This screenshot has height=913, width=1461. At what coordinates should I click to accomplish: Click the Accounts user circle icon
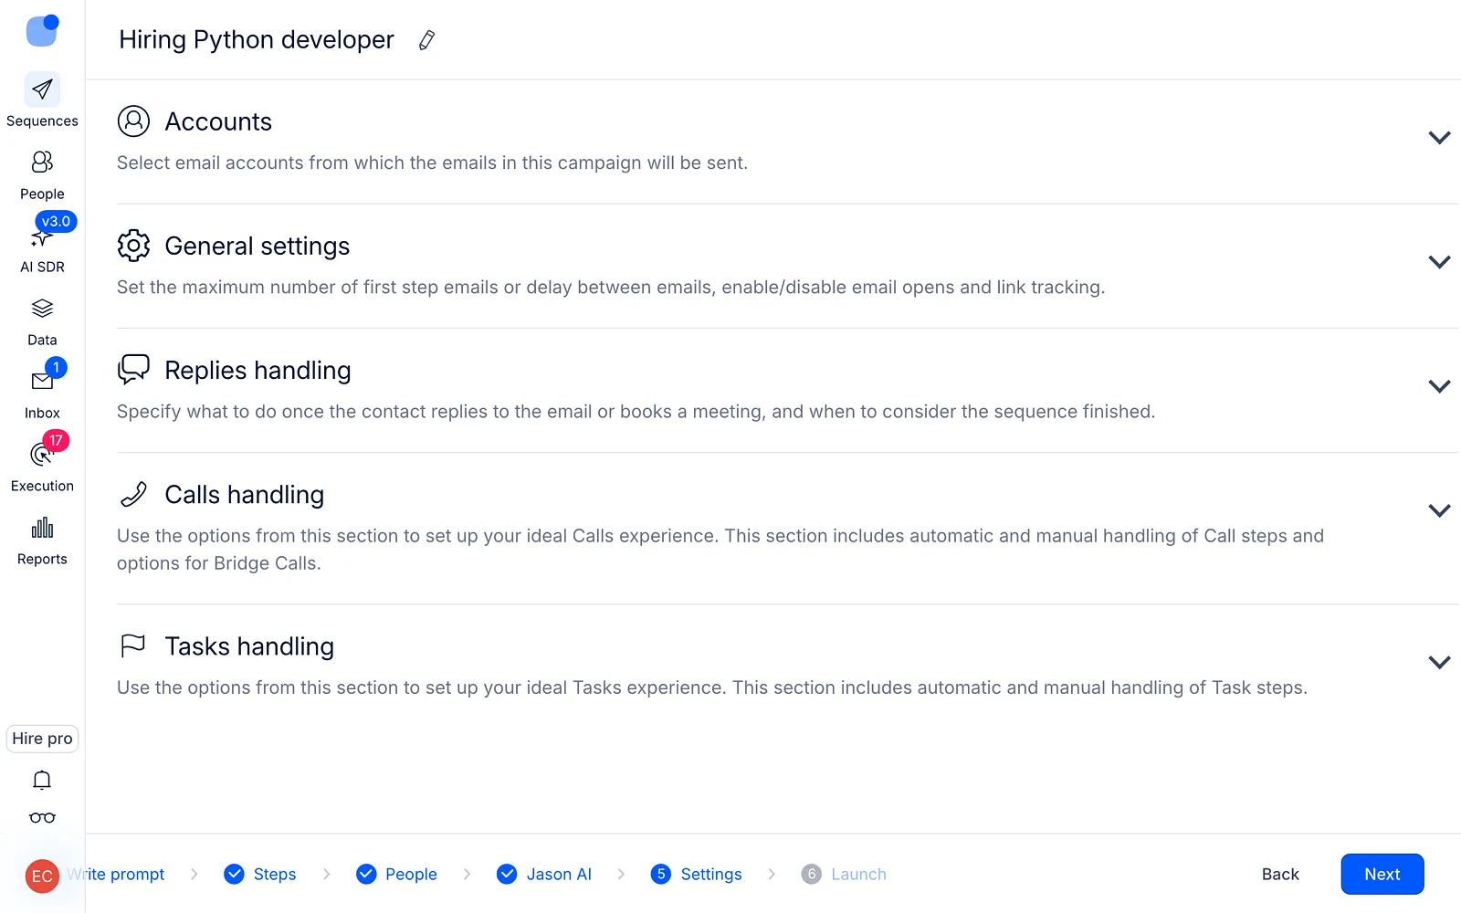coord(133,121)
